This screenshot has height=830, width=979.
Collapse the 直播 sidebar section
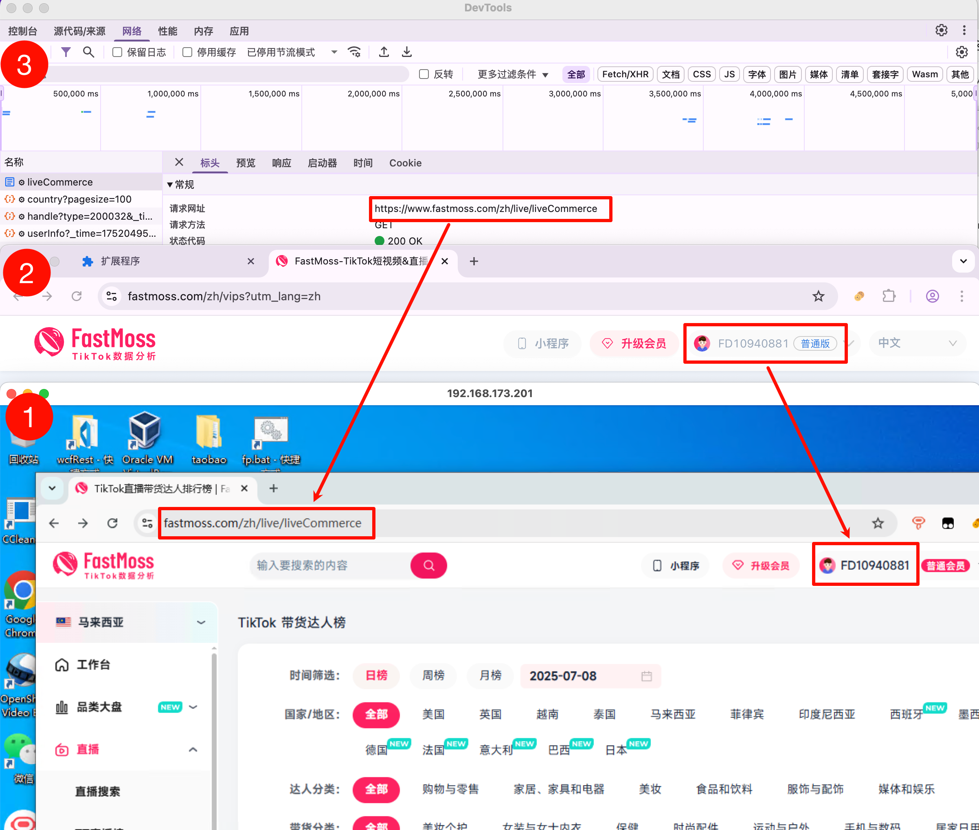tap(193, 749)
